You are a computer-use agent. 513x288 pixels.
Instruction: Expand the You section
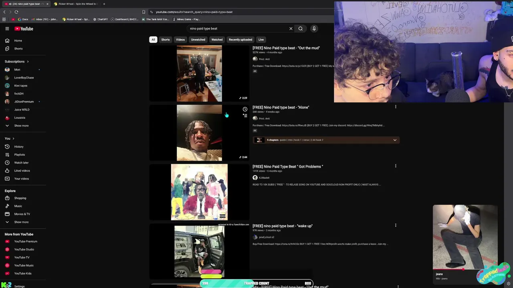pyautogui.click(x=10, y=138)
